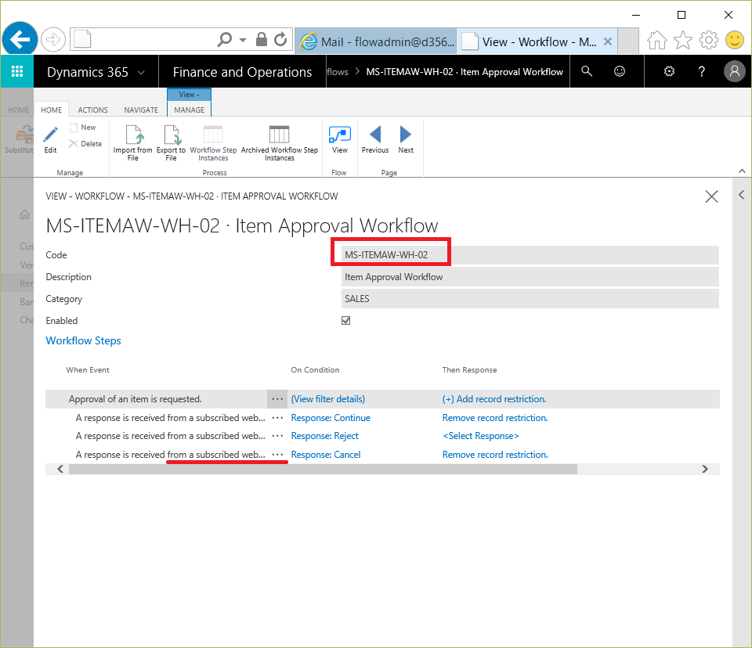Close the workflow view with the X
Image resolution: width=752 pixels, height=648 pixels.
click(x=712, y=196)
